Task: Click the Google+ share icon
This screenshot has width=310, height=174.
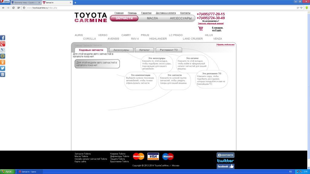Action: tap(2, 44)
